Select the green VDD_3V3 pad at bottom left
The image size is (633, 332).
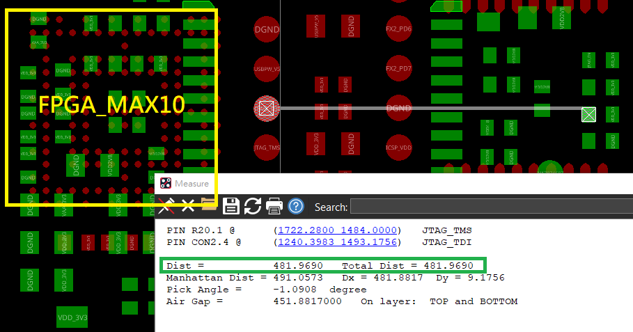coord(72,317)
